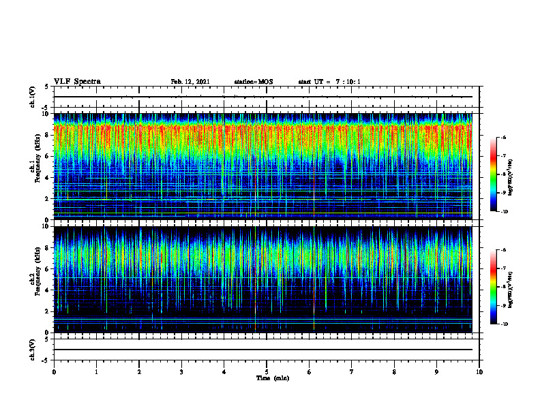The height and width of the screenshot is (417, 540).
Task: Click time axis tick label "5"
Action: coord(267,372)
